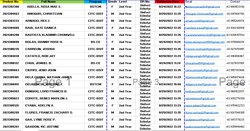The image size is (250, 131).
Task: Click name DELA CERNA, NATHAN JAMES
Action: coord(49,77)
